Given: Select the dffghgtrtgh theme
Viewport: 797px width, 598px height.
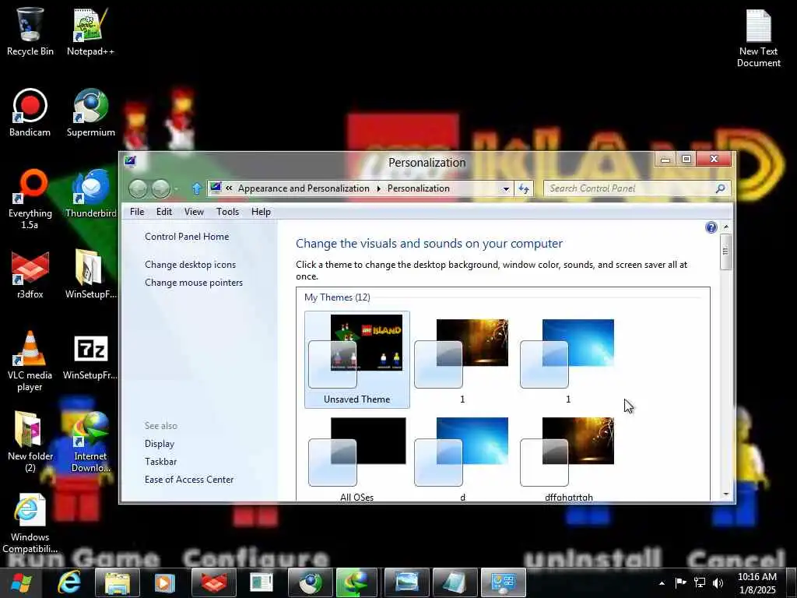Looking at the screenshot, I should tap(568, 458).
